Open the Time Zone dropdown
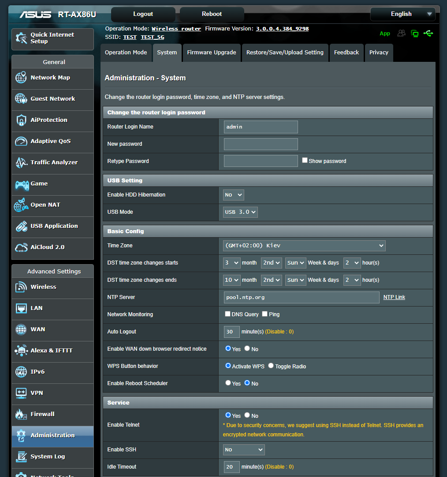447x477 pixels. point(304,246)
